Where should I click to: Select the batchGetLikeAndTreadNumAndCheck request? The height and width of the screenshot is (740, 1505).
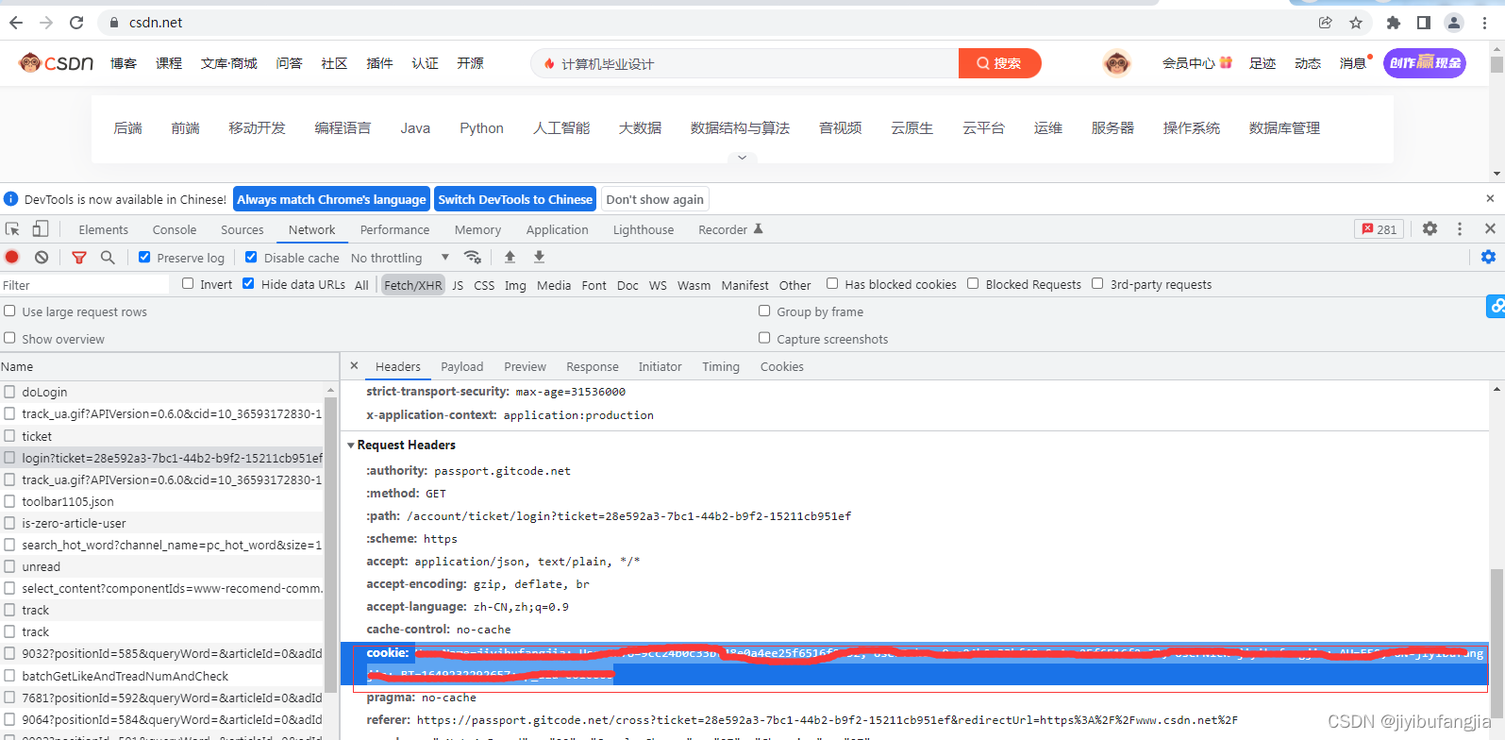(162, 676)
